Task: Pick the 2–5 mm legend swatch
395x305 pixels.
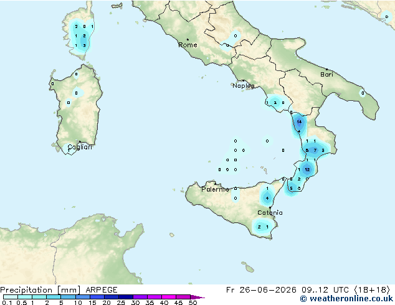Action: coord(54,297)
